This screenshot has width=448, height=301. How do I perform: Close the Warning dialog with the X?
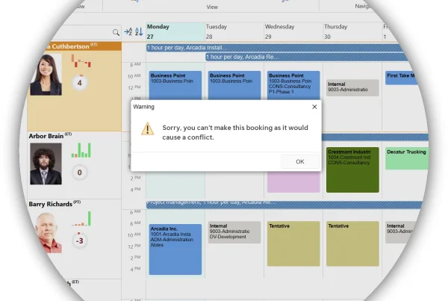pyautogui.click(x=314, y=107)
